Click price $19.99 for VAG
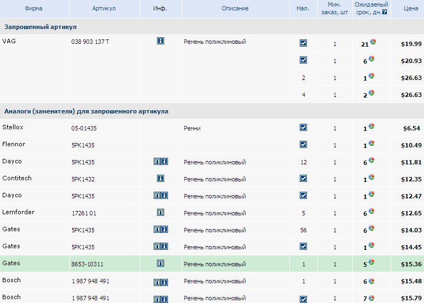 point(411,44)
